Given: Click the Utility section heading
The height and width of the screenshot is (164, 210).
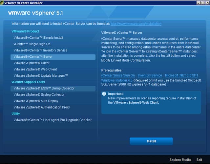Looking at the screenshot, I should [x=15, y=113].
